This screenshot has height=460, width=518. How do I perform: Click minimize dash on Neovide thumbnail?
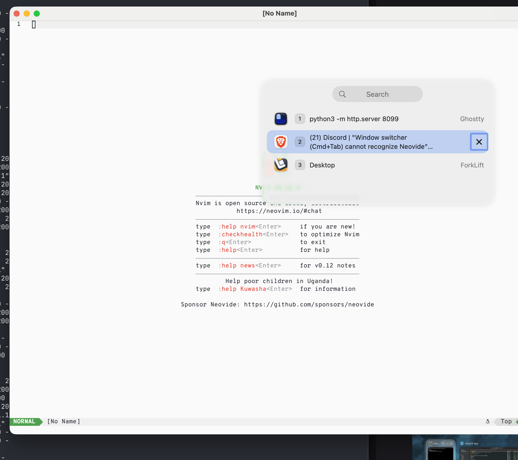[447, 444]
